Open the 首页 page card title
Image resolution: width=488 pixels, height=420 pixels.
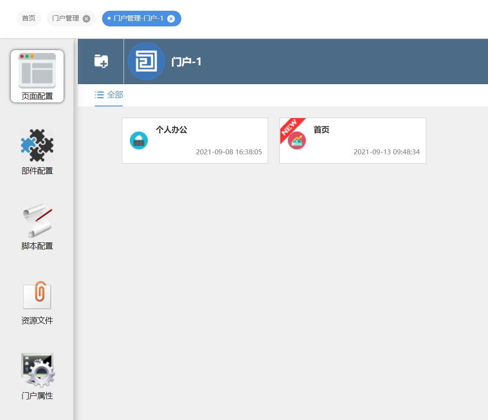321,130
